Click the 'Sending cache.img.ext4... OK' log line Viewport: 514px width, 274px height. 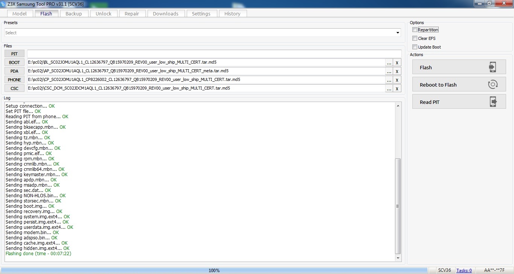point(37,243)
